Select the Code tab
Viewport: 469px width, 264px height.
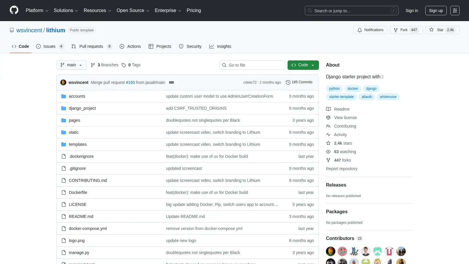(21, 46)
